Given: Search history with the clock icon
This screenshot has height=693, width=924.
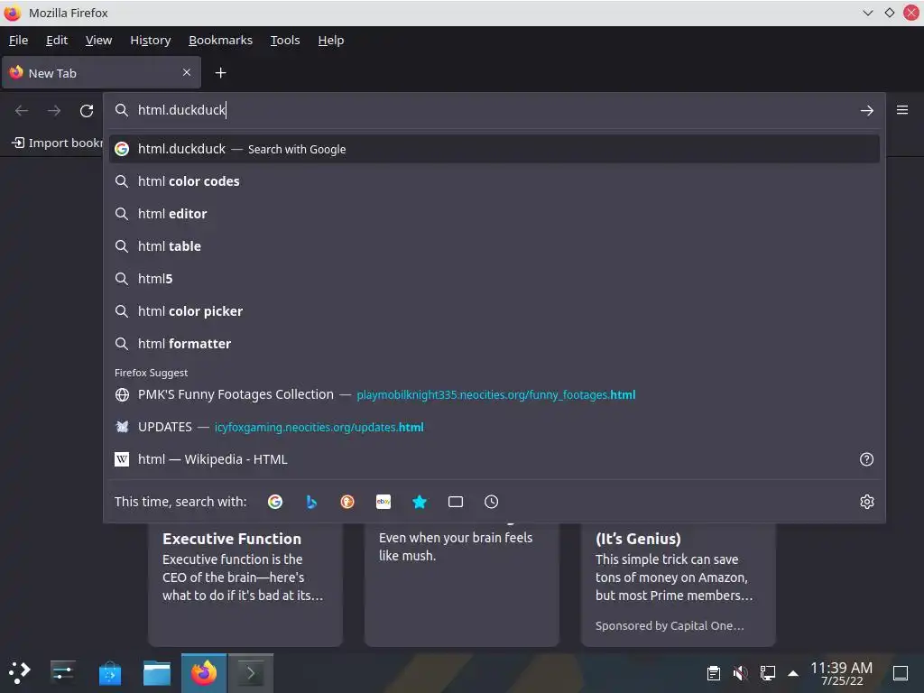Looking at the screenshot, I should tap(492, 502).
